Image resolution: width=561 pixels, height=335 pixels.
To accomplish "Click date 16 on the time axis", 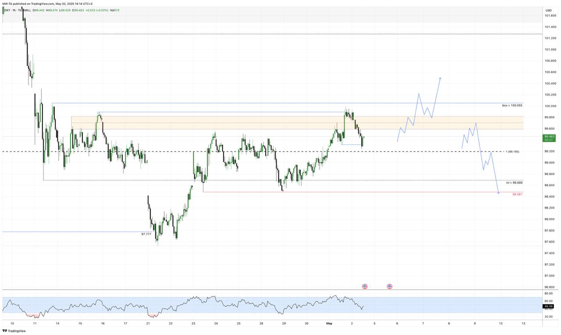I will point(103,323).
